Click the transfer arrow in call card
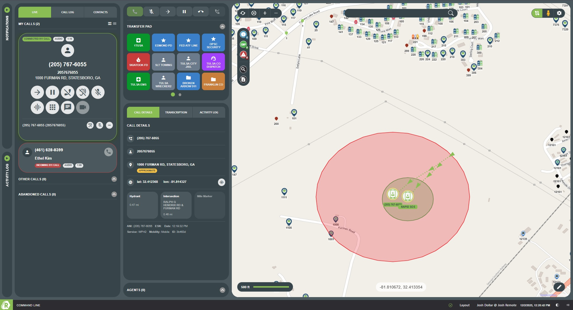Viewport: 573px width, 310px height. [x=37, y=92]
